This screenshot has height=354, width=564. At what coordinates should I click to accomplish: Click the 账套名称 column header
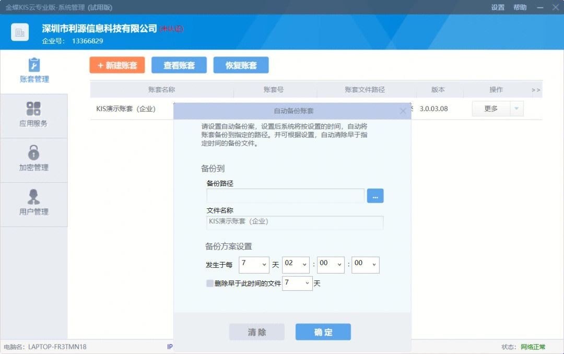point(161,90)
